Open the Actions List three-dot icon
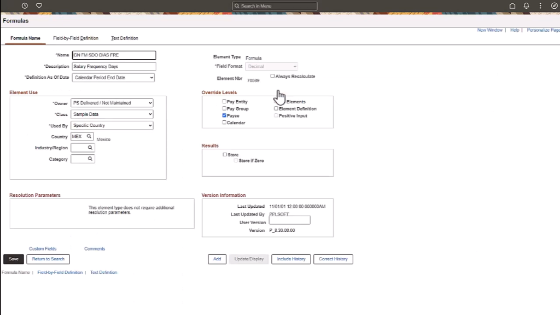This screenshot has height=315, width=560. point(540,5)
